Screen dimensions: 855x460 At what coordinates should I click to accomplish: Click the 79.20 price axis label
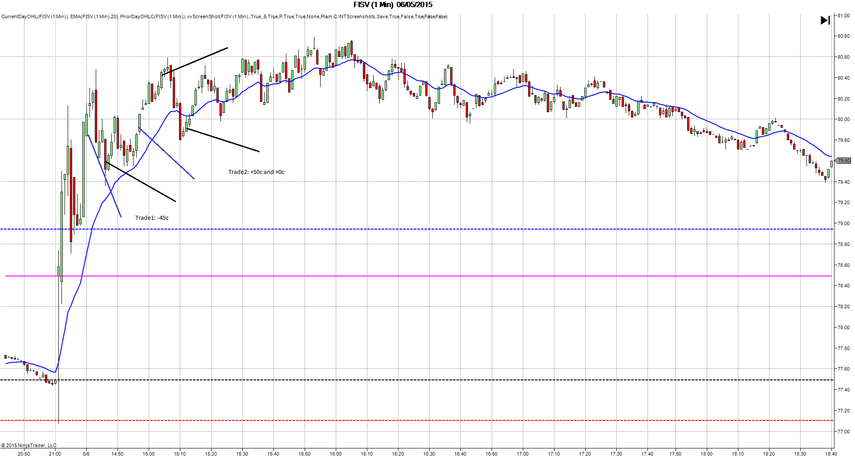tap(843, 202)
